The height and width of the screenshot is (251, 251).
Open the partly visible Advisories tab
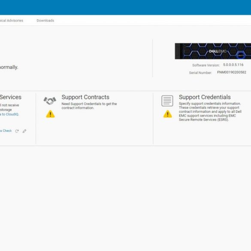[x=12, y=21]
